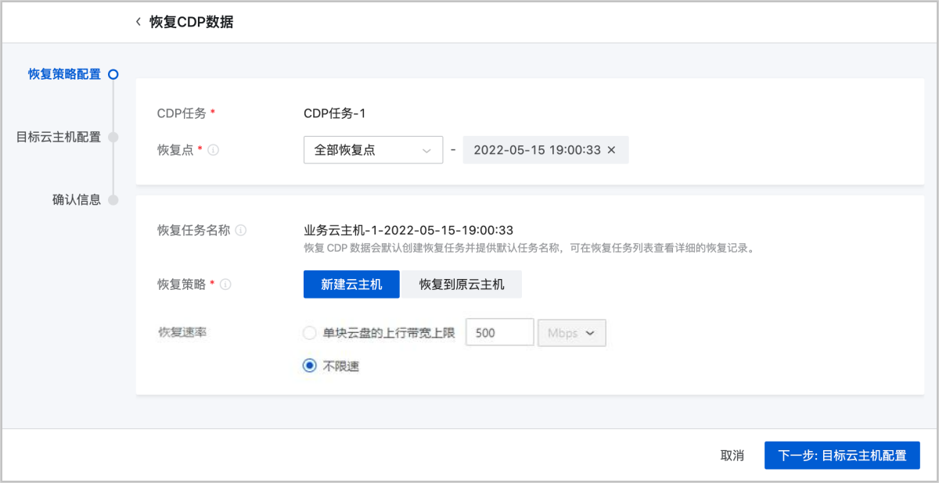Choose the 恢复到原云主机 recovery strategy
939x483 pixels.
point(462,284)
